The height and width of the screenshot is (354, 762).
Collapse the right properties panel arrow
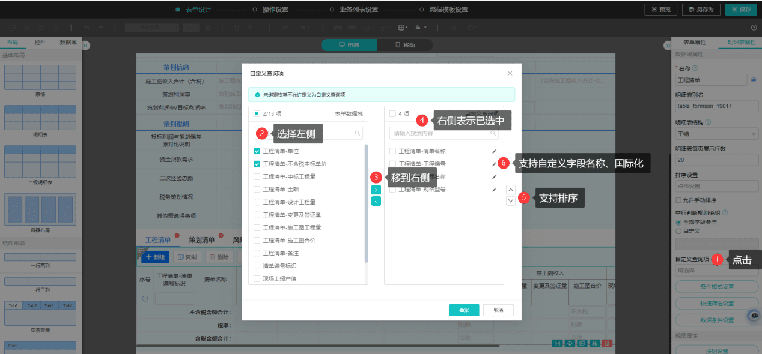666,45
